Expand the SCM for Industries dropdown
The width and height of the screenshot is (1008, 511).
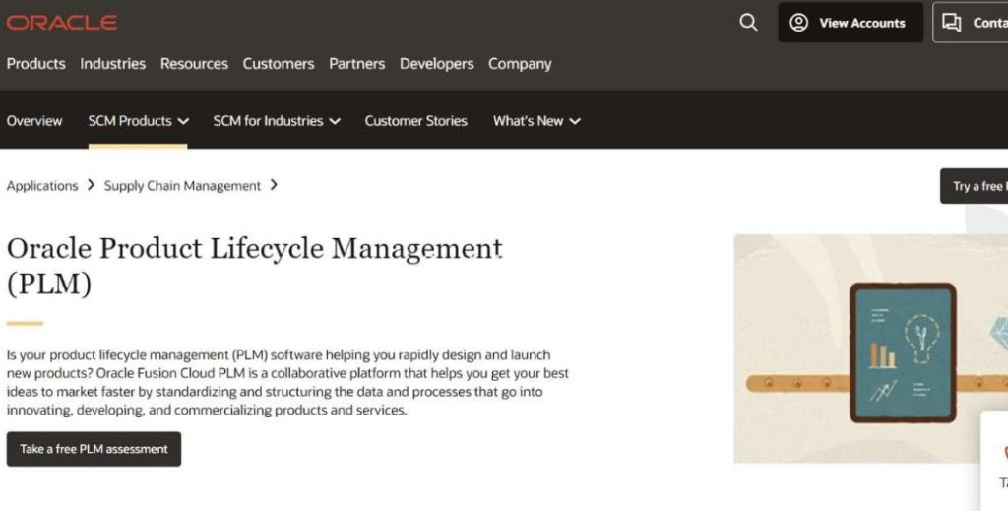(x=277, y=121)
